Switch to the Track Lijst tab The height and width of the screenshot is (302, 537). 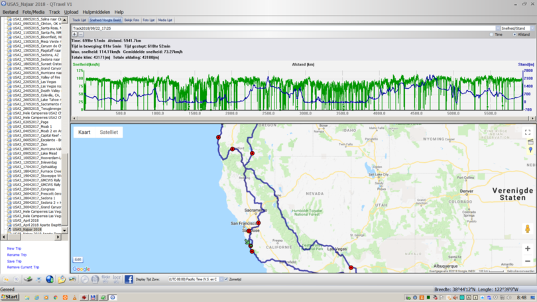point(80,20)
